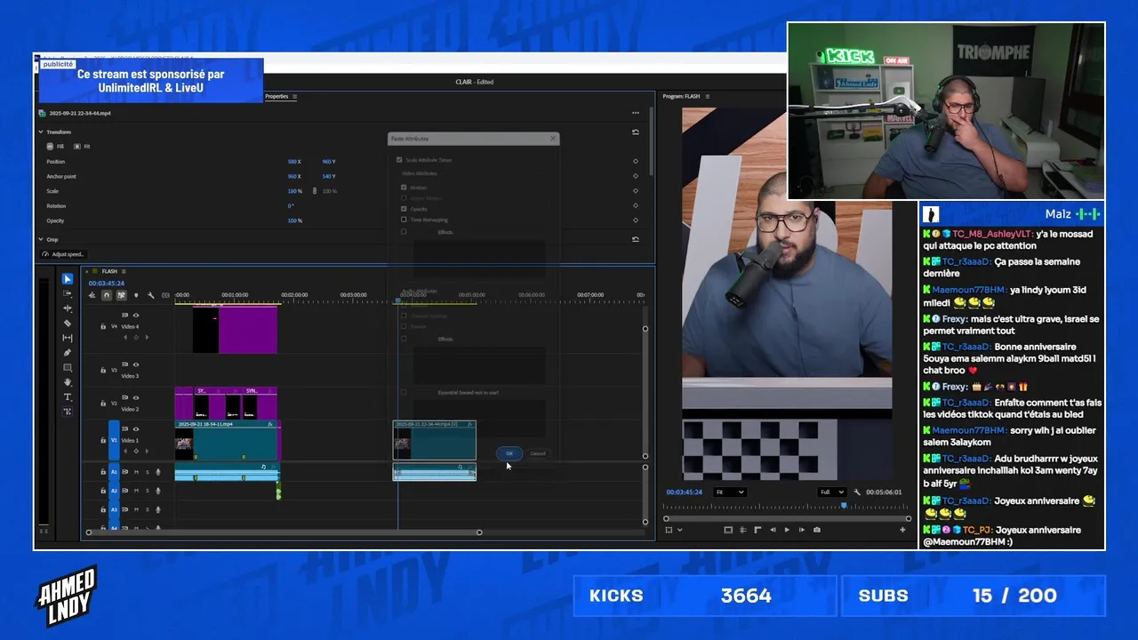Toggle Position keyframe diamond

point(636,161)
